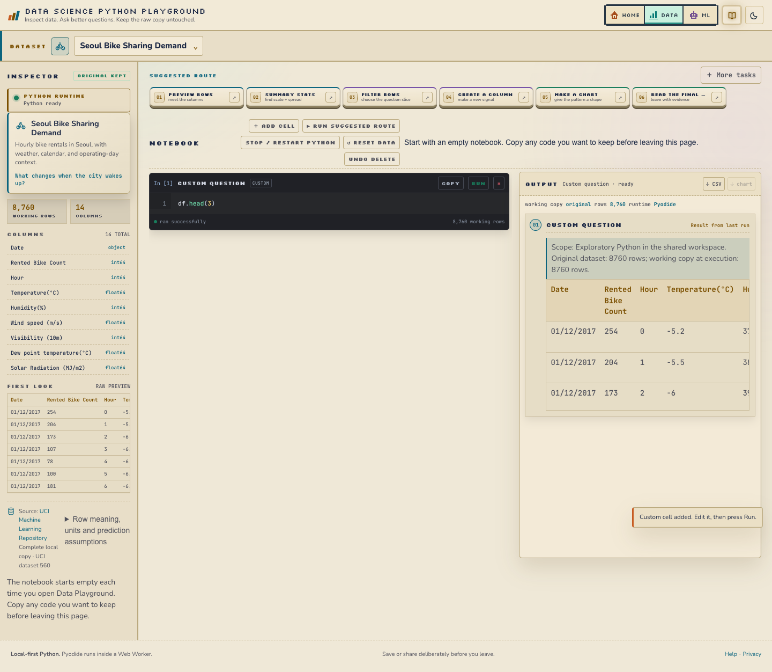Open the Privacy link

752,654
